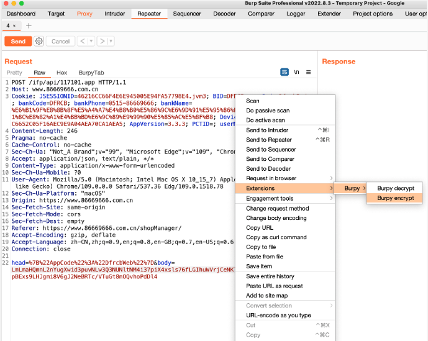This screenshot has height=341, width=428.
Task: Toggle non-printable characters \n button
Action: (x=296, y=72)
